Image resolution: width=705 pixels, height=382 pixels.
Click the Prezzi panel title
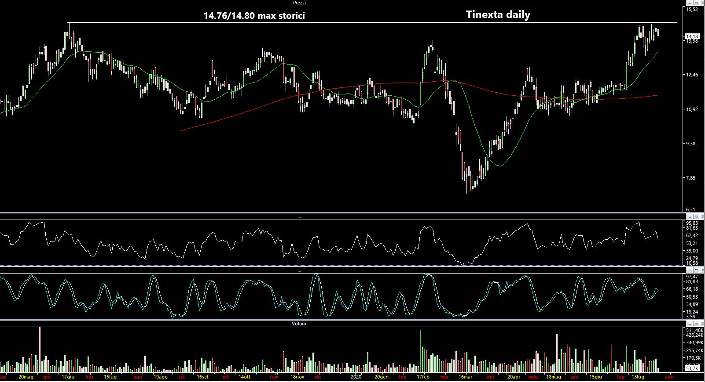299,3
